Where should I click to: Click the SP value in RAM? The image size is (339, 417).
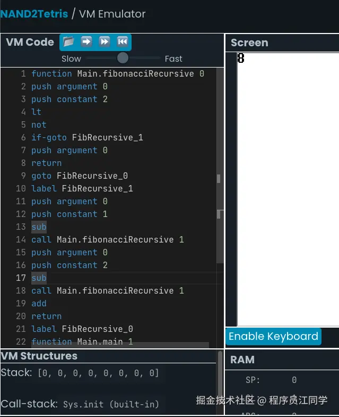294,380
